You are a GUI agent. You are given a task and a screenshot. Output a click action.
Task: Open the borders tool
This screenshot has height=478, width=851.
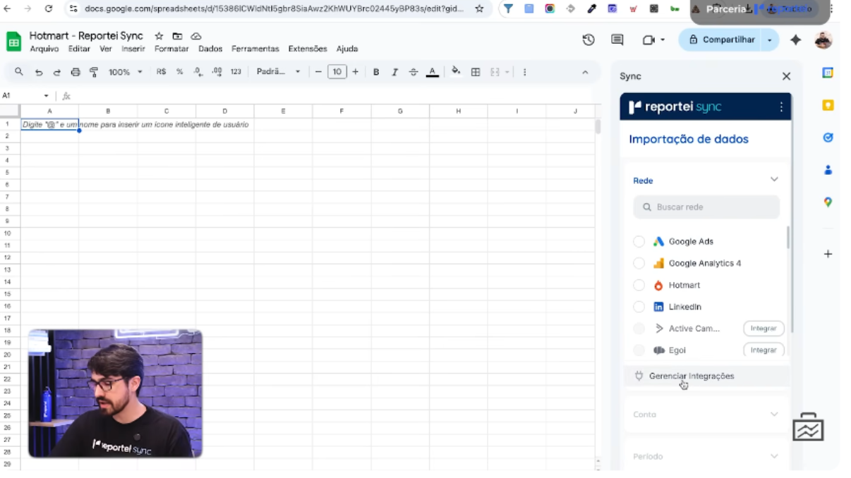pos(476,72)
